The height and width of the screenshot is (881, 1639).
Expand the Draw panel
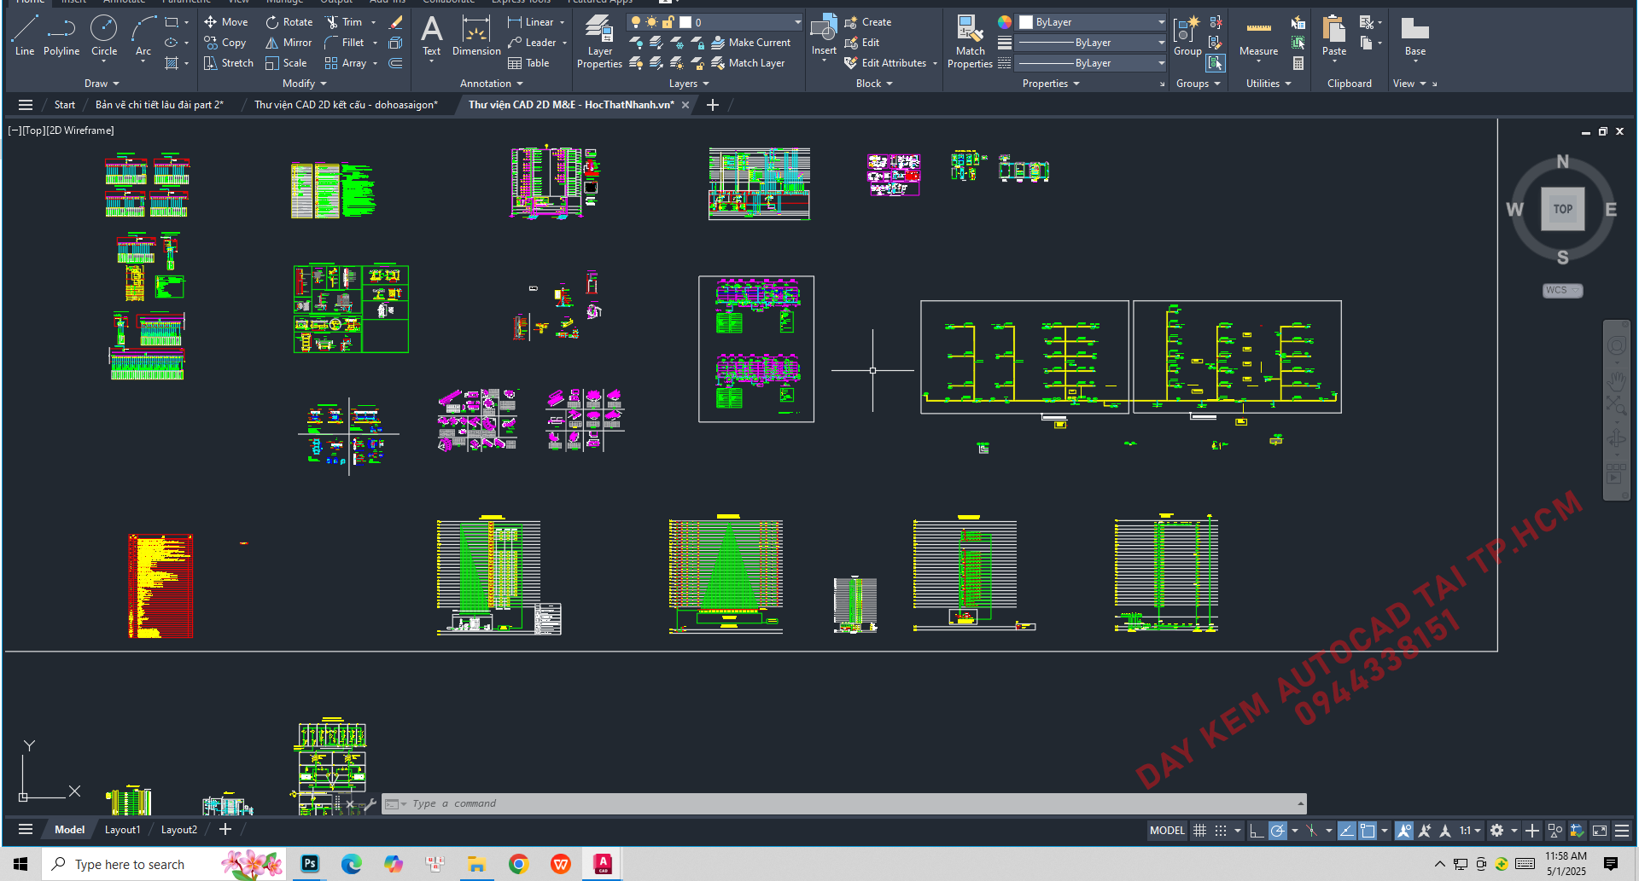tap(102, 84)
